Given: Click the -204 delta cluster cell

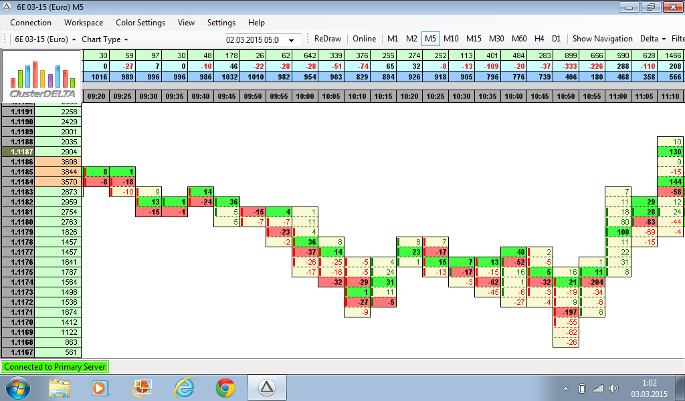Looking at the screenshot, I should point(592,282).
